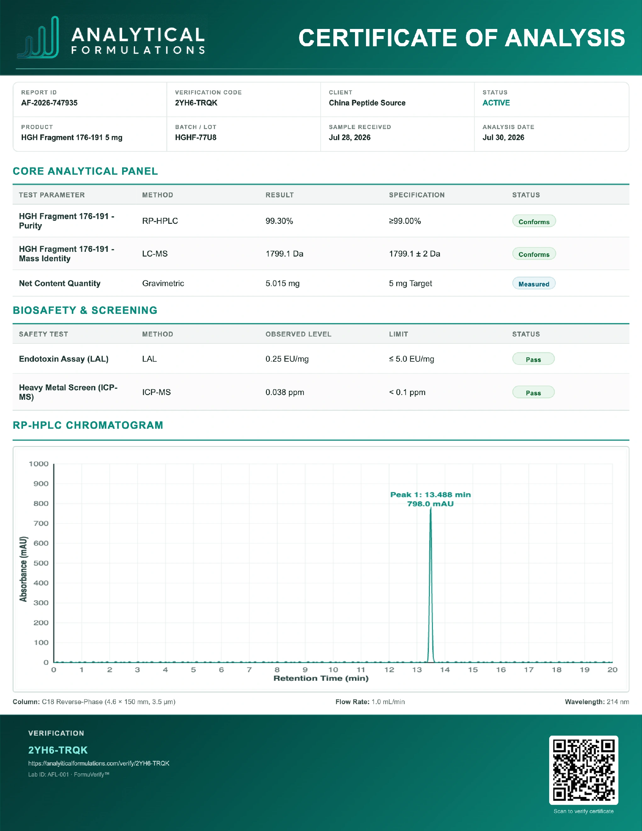Click the large 2YH6-TRQK code in footer

(x=58, y=750)
